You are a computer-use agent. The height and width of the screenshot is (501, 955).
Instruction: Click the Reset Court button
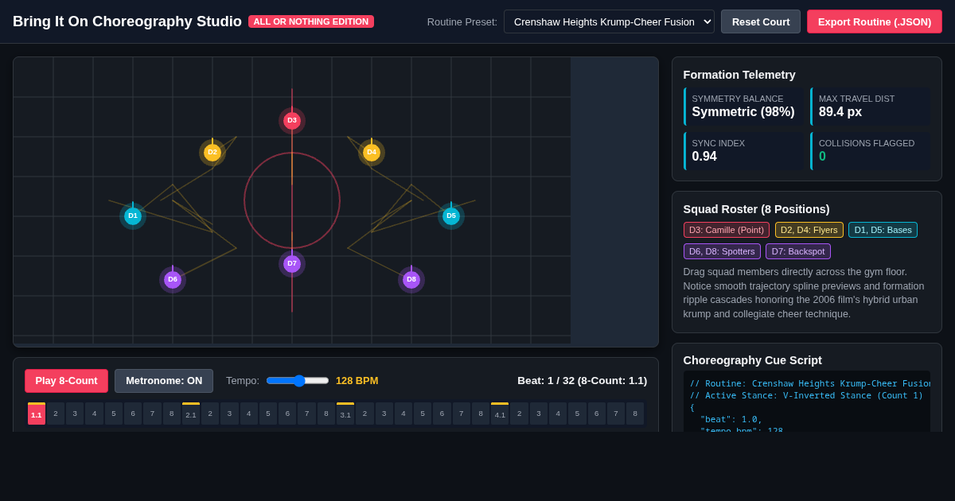tap(761, 21)
